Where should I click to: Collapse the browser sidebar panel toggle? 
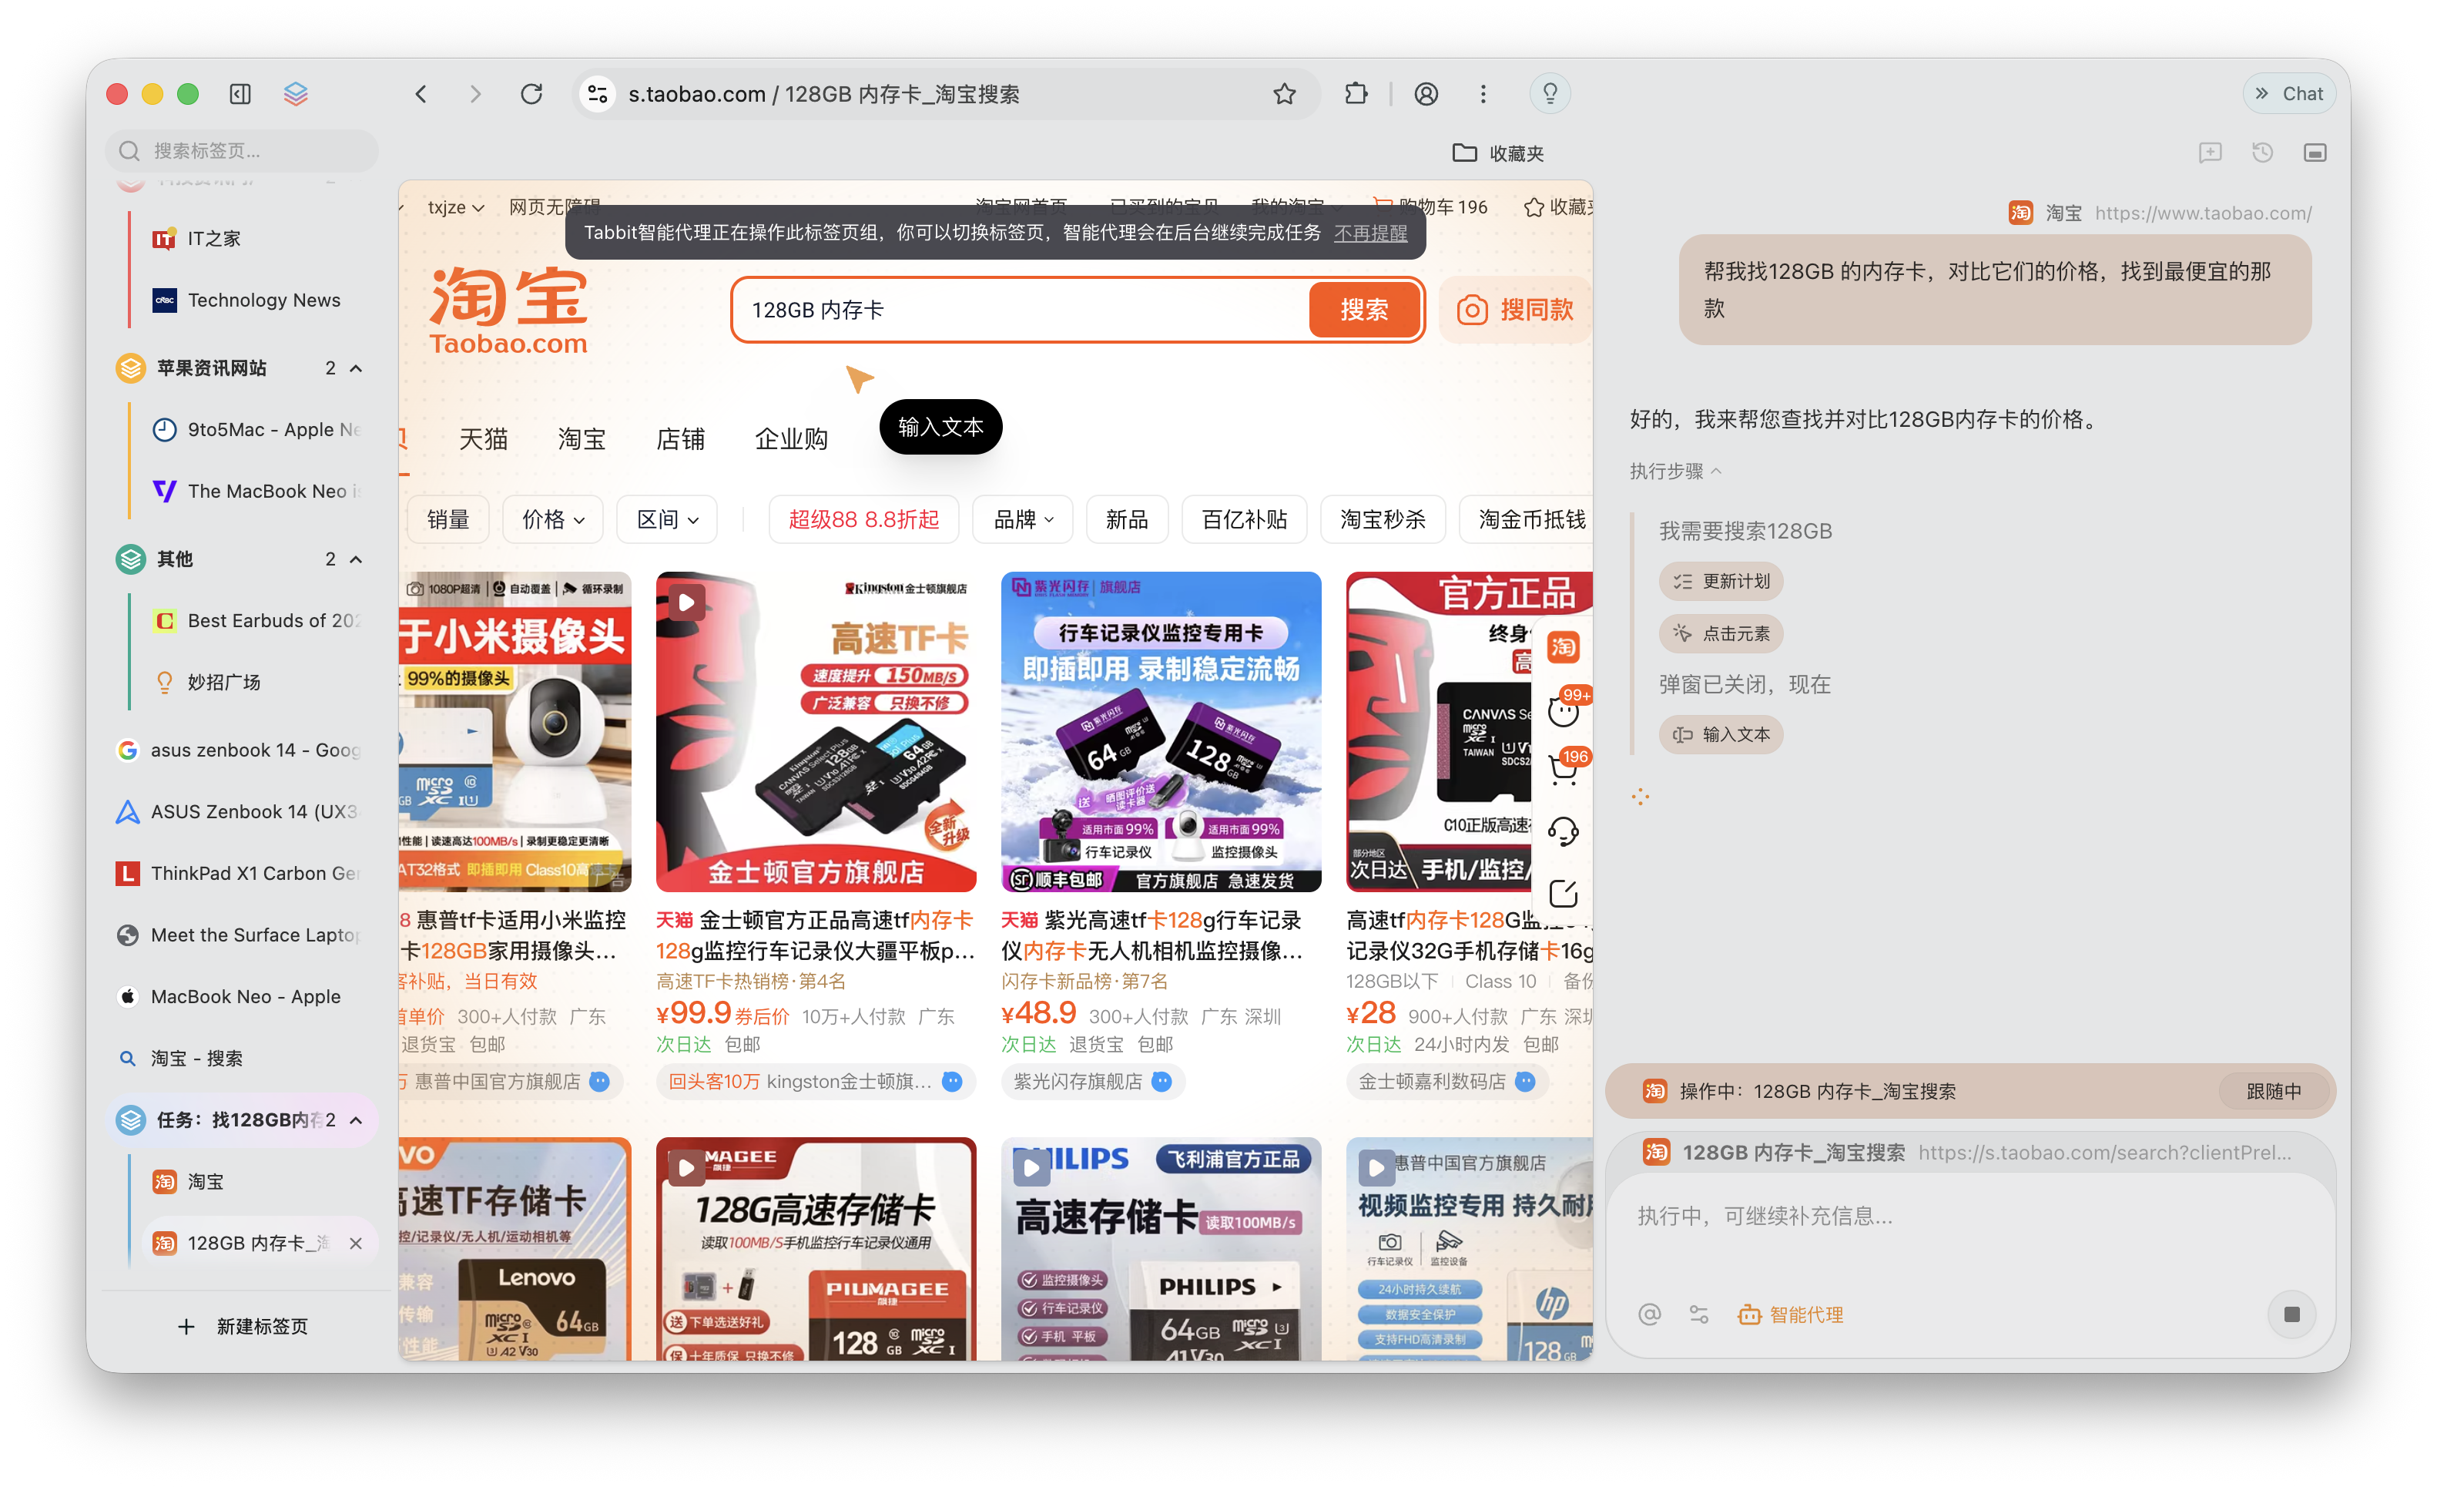(x=240, y=93)
